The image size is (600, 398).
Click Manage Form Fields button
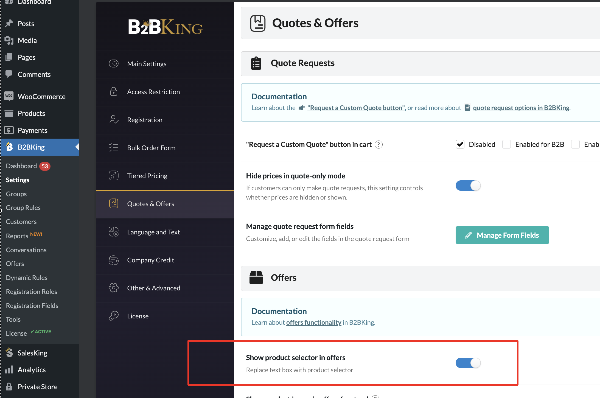pyautogui.click(x=502, y=235)
